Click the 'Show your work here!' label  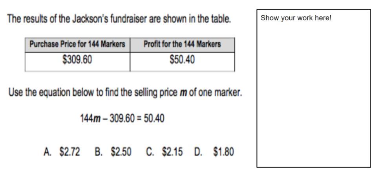tap(296, 18)
